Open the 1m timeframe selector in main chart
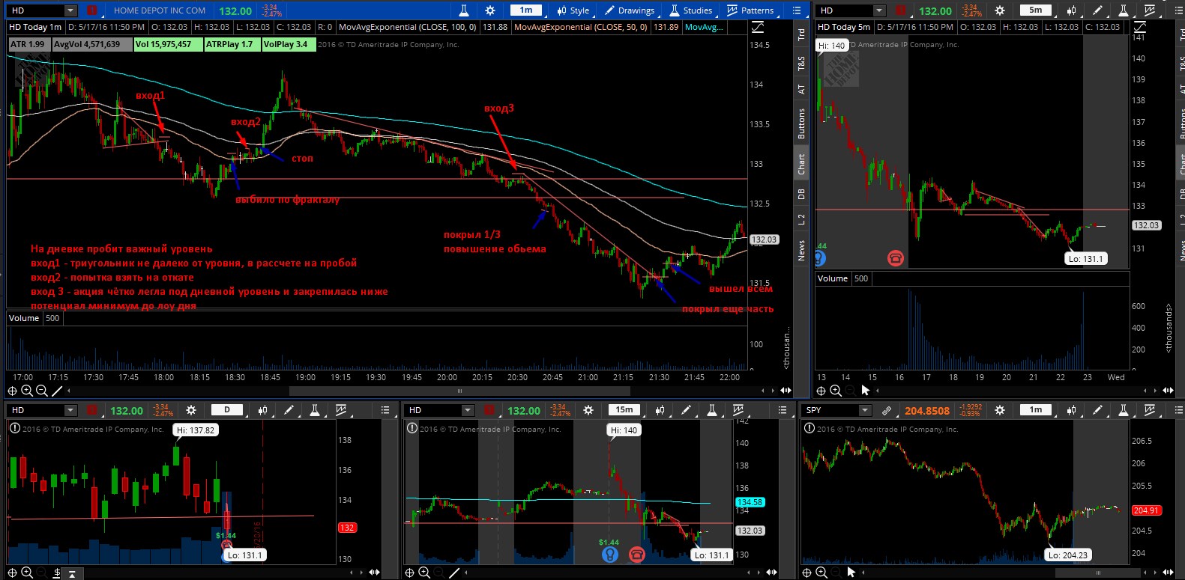 pos(526,10)
